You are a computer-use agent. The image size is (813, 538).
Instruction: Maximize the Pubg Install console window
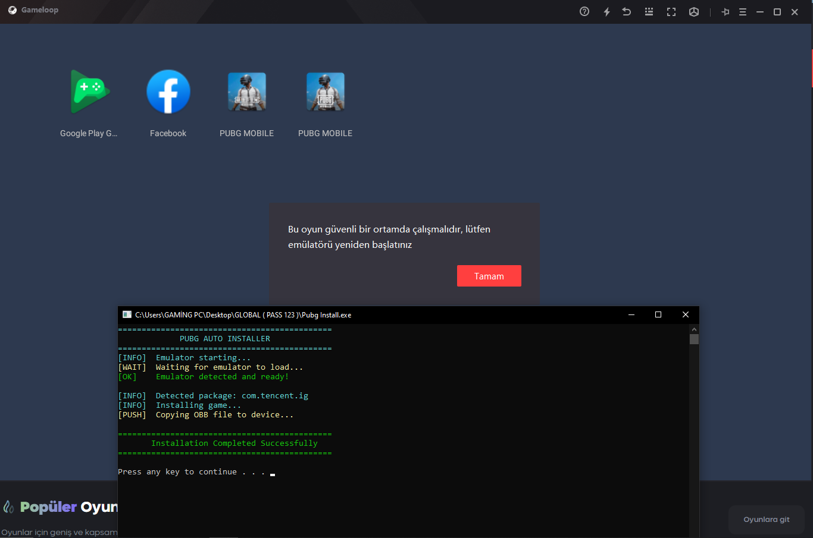pos(658,314)
